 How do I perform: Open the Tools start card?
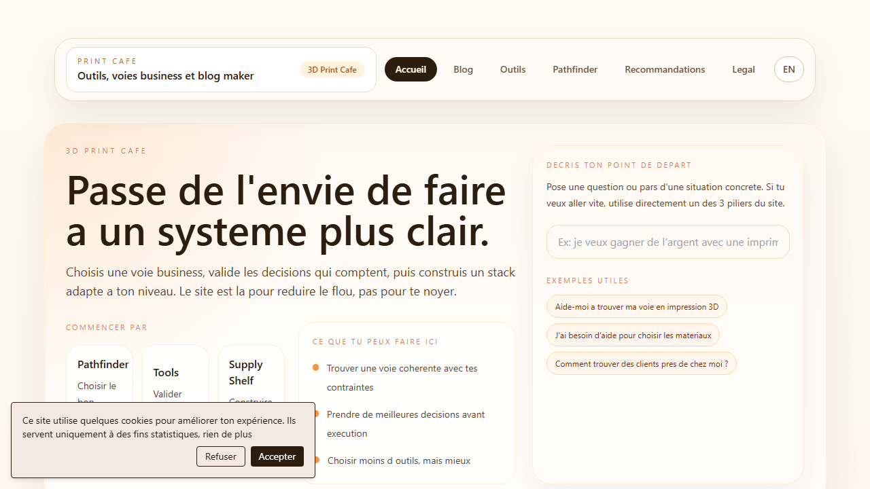pyautogui.click(x=175, y=377)
